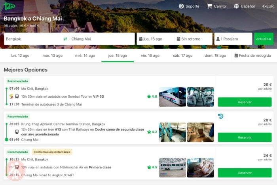Screen dimensions: 277x185
Task: Click Krung Thep Aphiwat Central Terminal Station text
Action: tap(63, 124)
